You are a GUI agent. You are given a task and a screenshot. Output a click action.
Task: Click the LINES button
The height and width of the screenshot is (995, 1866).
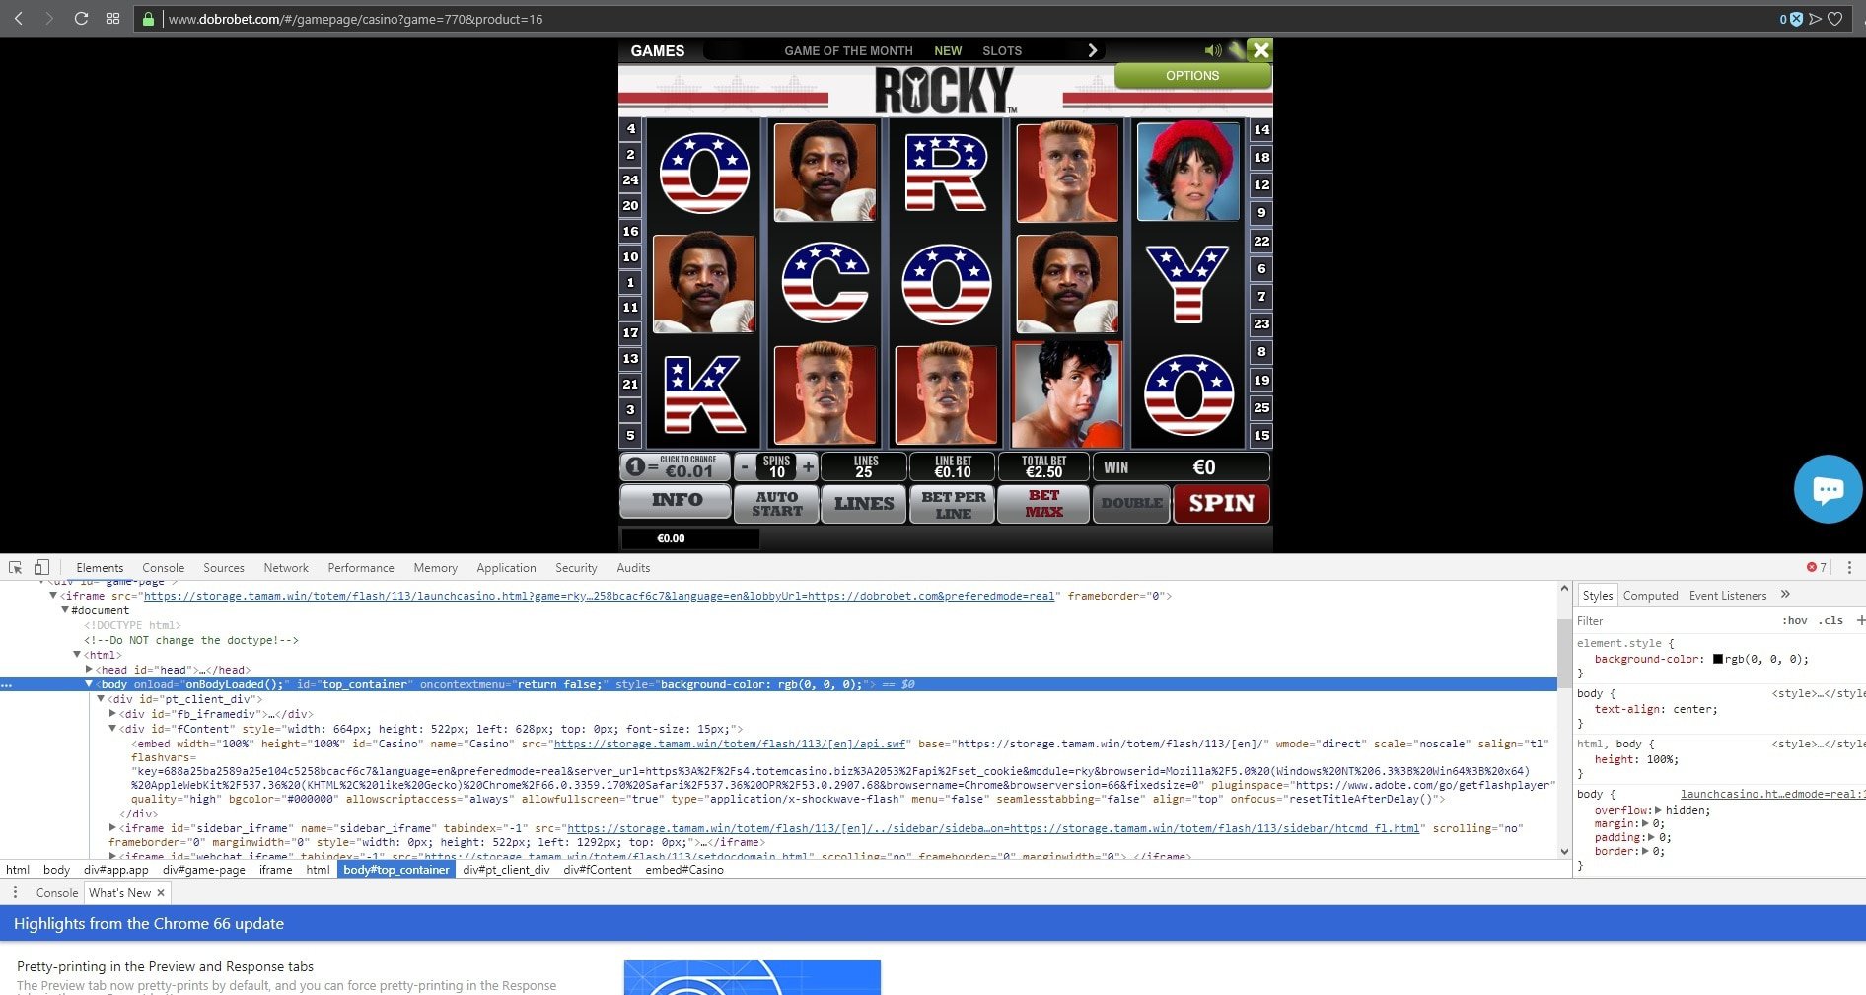pos(864,503)
